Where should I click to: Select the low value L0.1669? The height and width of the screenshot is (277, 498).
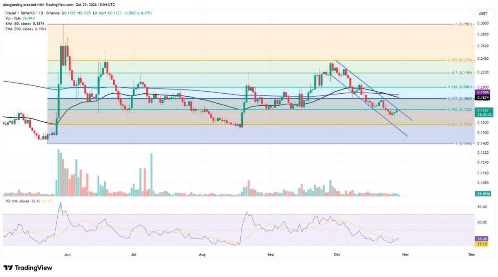100,13
